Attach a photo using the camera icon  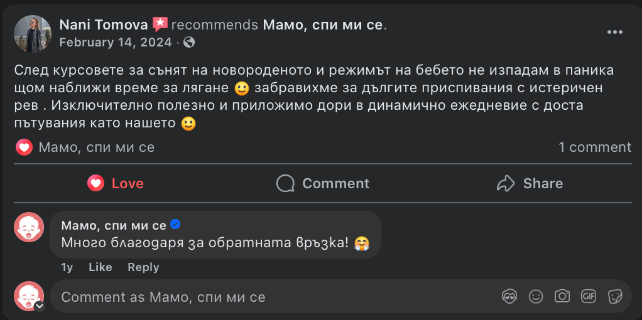click(x=562, y=297)
